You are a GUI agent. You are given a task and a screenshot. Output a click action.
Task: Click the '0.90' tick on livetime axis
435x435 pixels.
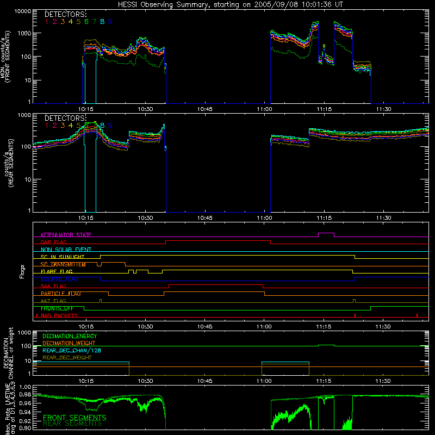25,428
